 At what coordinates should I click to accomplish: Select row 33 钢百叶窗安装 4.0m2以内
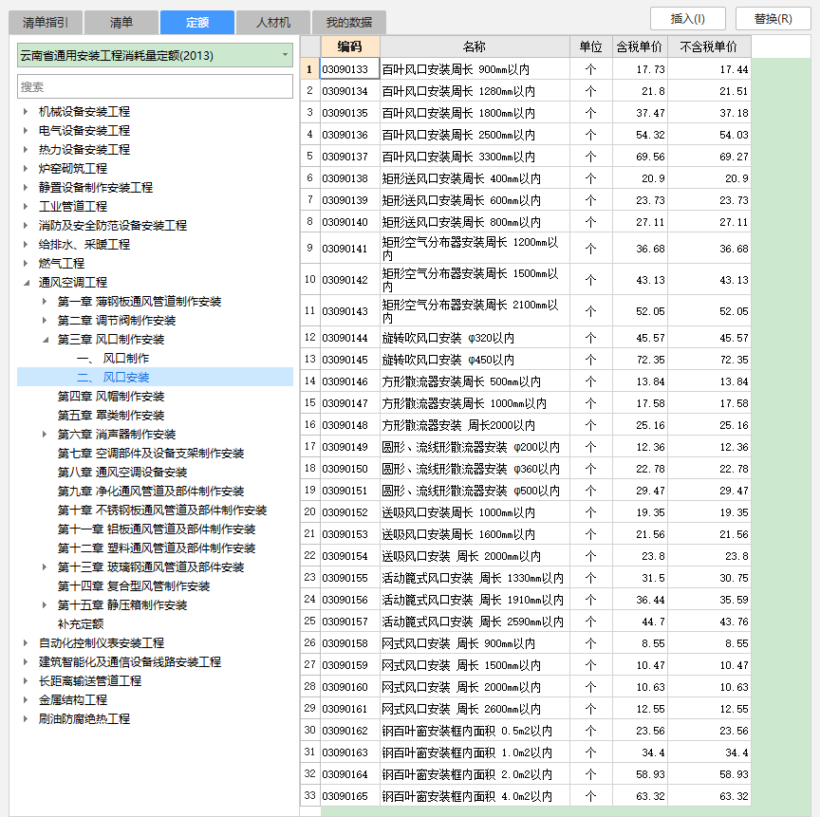pyautogui.click(x=475, y=796)
